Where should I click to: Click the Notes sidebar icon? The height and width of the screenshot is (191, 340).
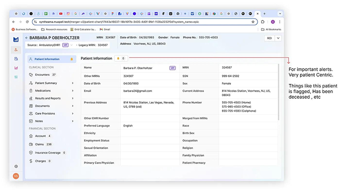(x=31, y=121)
